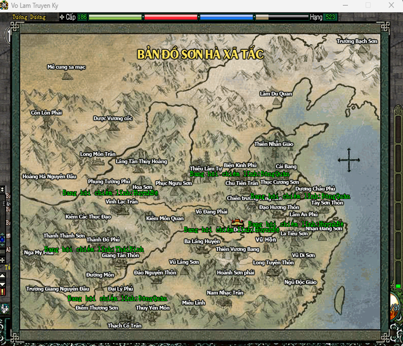The width and height of the screenshot is (403, 346).
Task: Select Biện Kinh Phủ on the map
Action: 240,165
